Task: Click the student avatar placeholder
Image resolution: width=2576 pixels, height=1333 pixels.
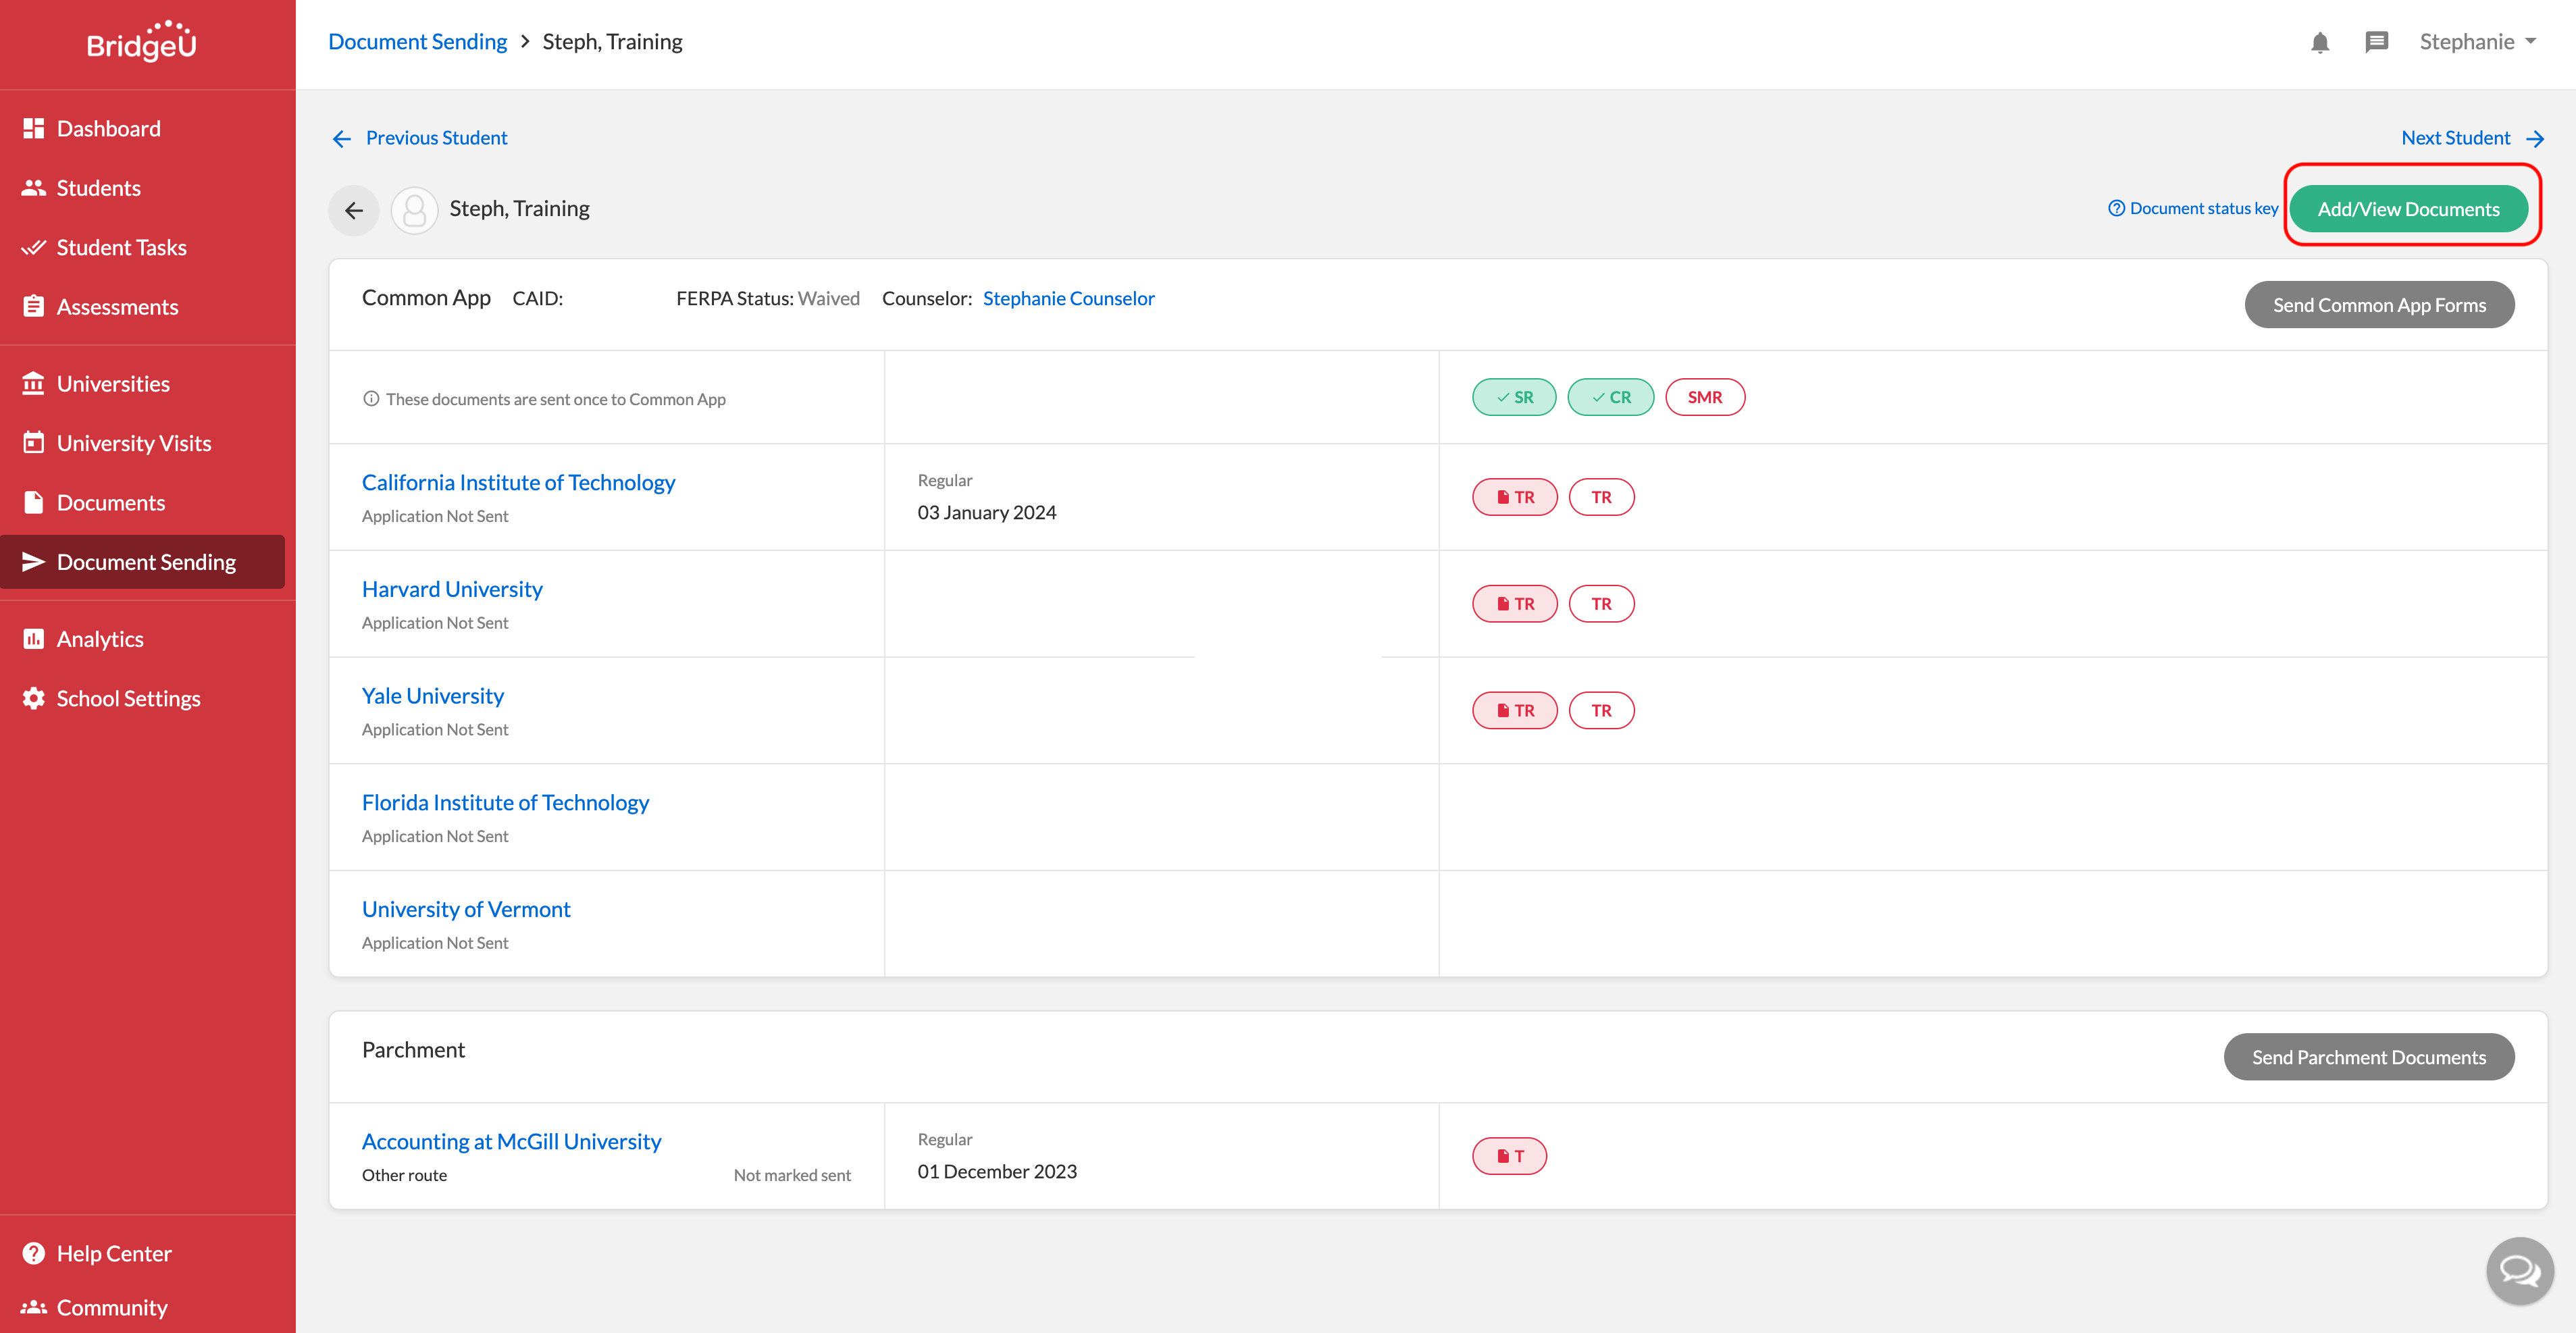Action: tap(414, 210)
